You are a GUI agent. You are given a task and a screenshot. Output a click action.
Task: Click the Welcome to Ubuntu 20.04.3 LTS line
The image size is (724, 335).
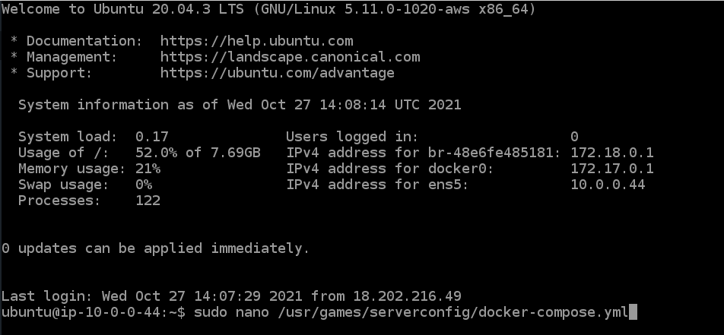pos(268,9)
